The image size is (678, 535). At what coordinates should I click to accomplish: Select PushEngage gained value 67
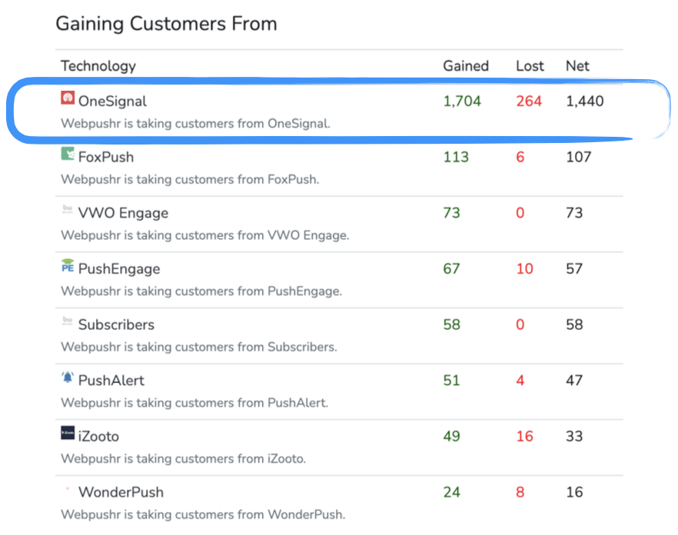[x=451, y=268]
